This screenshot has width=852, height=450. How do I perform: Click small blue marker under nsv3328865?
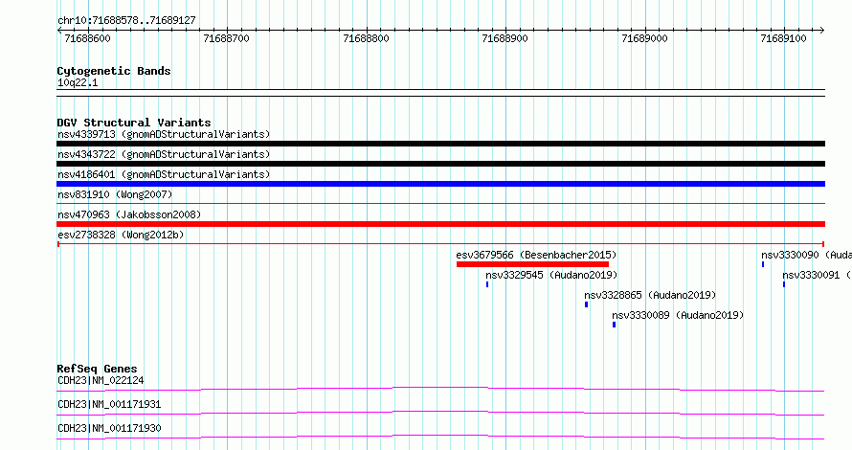(x=586, y=304)
